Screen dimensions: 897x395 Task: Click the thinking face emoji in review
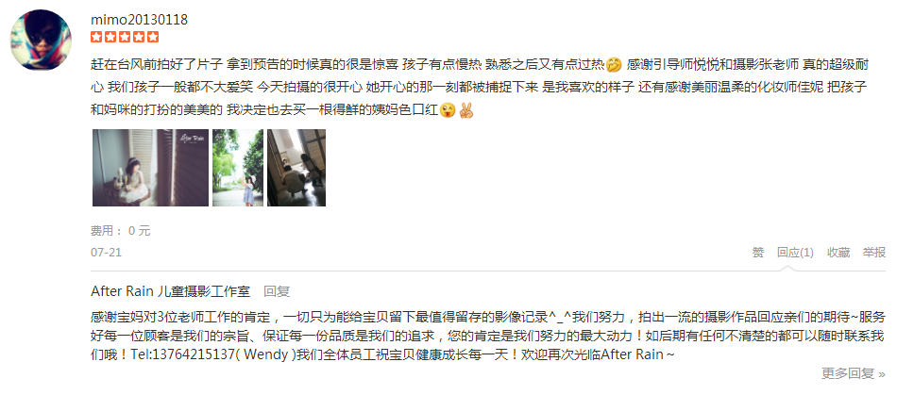pos(614,64)
